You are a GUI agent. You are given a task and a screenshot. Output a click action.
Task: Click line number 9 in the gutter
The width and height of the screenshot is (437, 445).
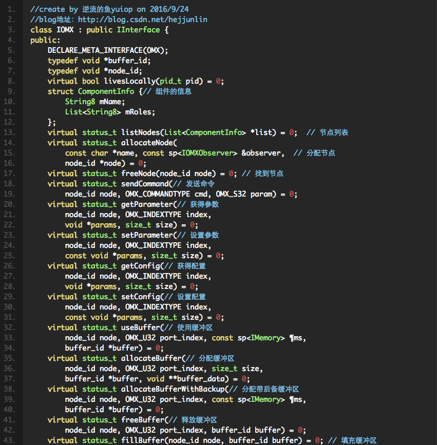(x=12, y=91)
